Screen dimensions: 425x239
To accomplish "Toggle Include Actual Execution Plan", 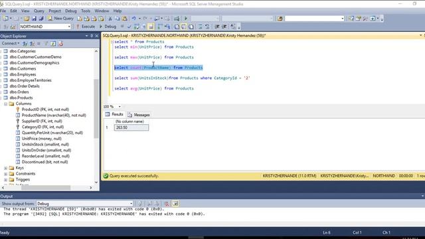I will tap(160, 27).
